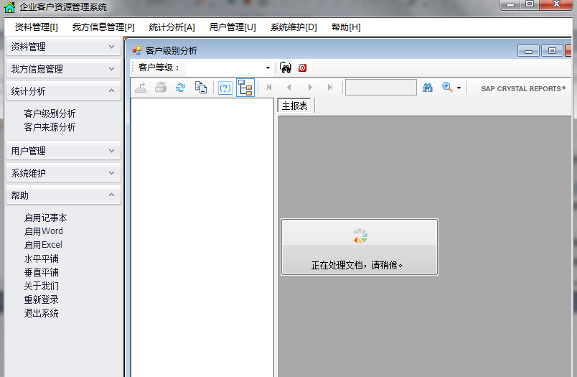This screenshot has width=577, height=377.
Task: Click 关于我们 link
Action: [x=41, y=286]
